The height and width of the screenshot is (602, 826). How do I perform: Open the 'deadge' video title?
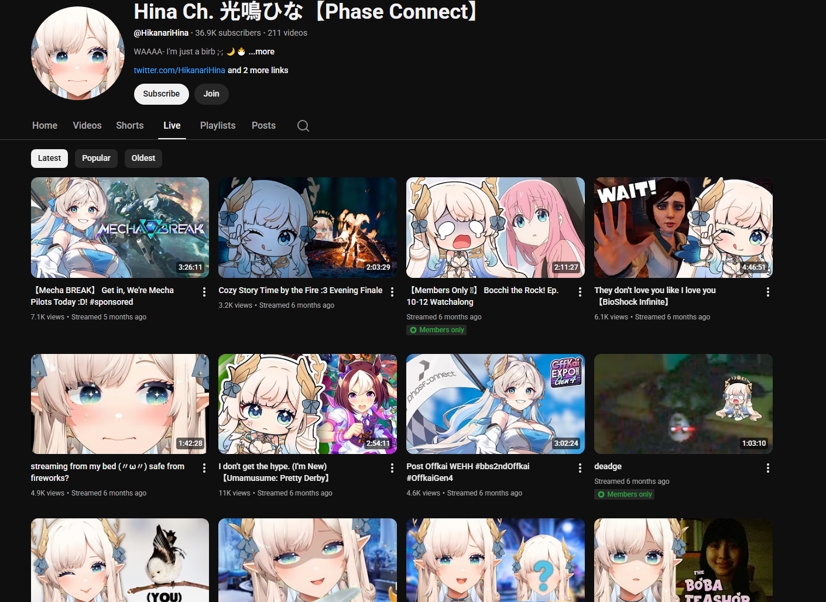click(608, 466)
